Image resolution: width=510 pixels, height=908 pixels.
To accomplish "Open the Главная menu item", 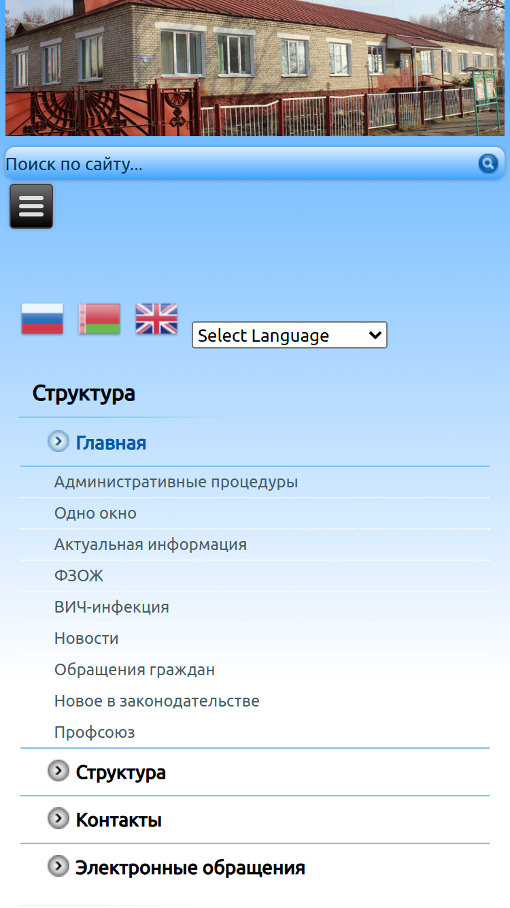I will [x=111, y=443].
